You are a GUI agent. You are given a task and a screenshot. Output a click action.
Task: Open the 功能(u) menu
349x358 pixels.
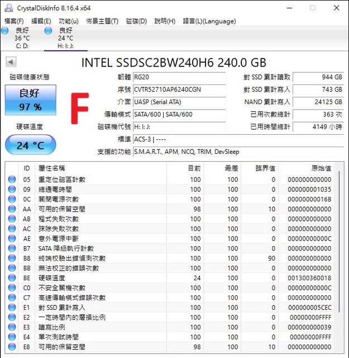pyautogui.click(x=69, y=21)
